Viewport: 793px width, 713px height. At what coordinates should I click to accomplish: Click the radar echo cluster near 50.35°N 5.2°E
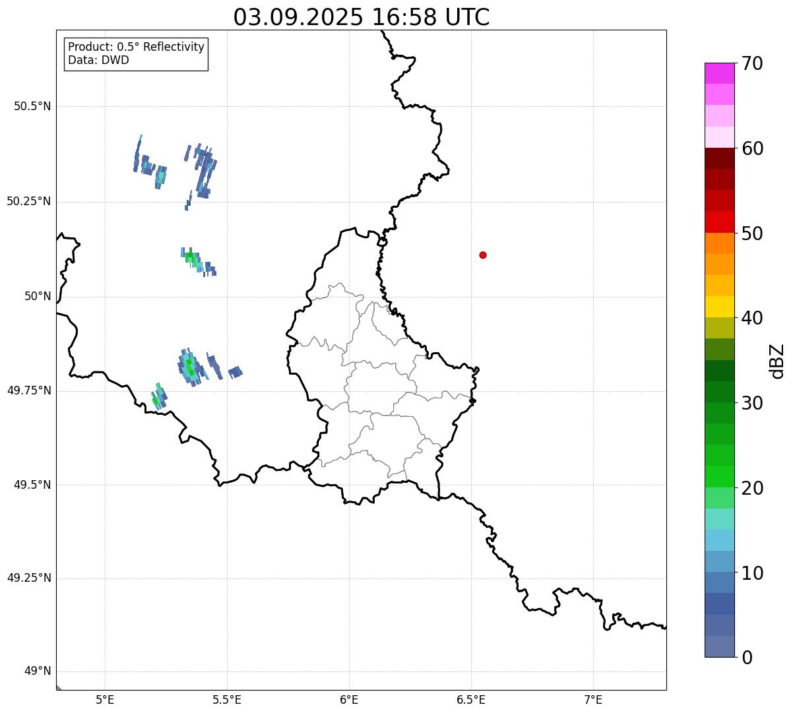pyautogui.click(x=149, y=163)
